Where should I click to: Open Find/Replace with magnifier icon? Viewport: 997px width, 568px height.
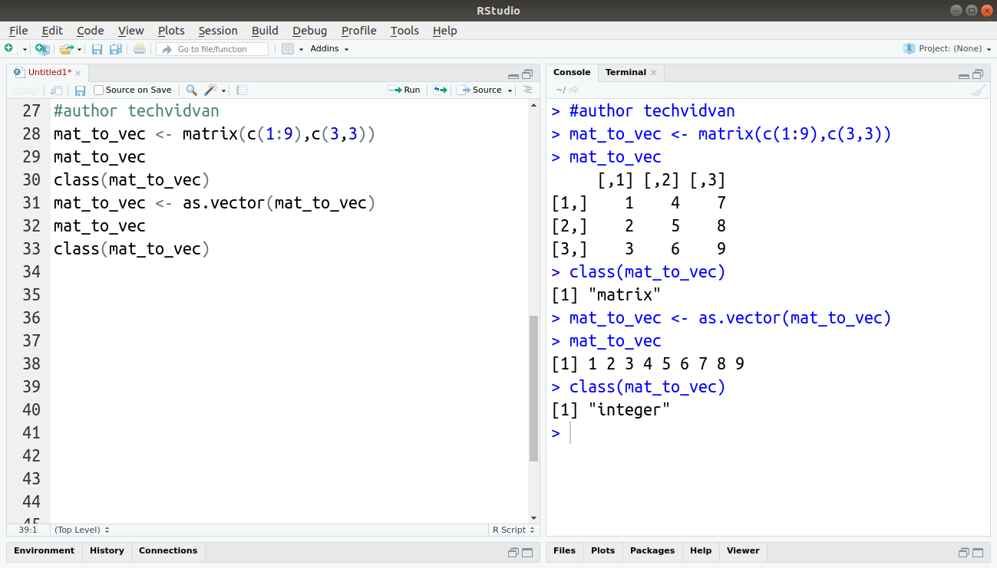[192, 90]
